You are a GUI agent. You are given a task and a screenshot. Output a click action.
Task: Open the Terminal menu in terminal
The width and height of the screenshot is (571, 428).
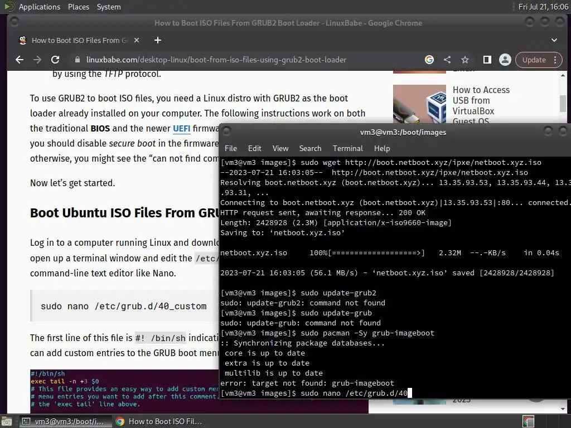pyautogui.click(x=348, y=148)
